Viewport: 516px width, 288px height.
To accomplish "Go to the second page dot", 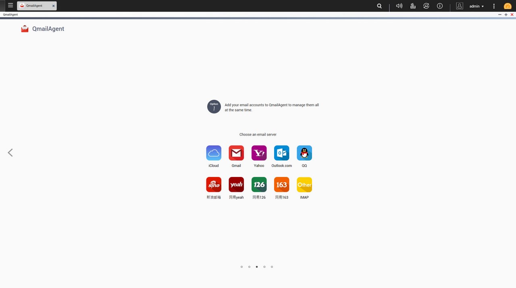I will coord(249,267).
